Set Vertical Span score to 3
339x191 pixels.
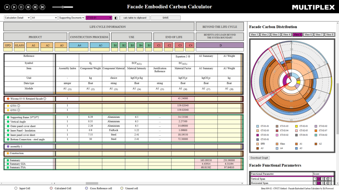click(322, 179)
